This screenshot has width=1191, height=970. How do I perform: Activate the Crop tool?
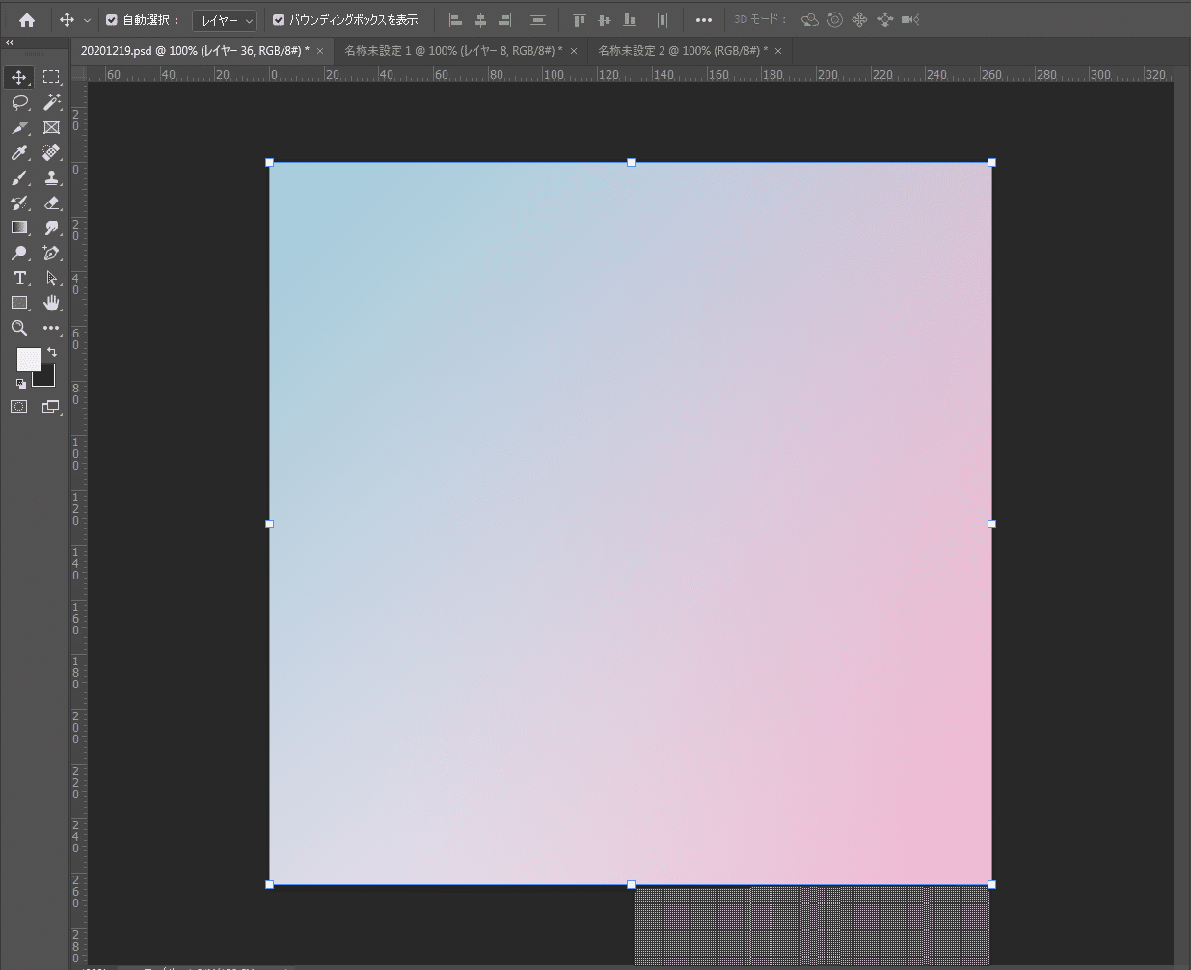19,127
